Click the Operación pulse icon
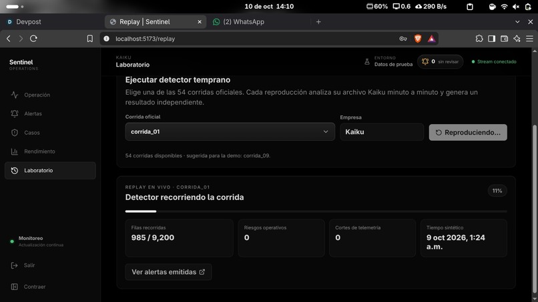Image resolution: width=538 pixels, height=302 pixels. [15, 95]
